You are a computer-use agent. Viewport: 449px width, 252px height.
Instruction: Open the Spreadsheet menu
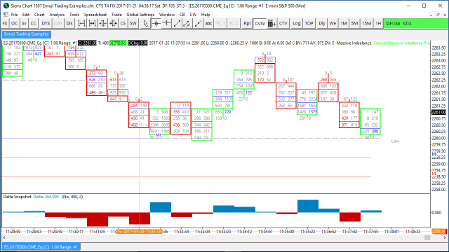click(x=95, y=14)
